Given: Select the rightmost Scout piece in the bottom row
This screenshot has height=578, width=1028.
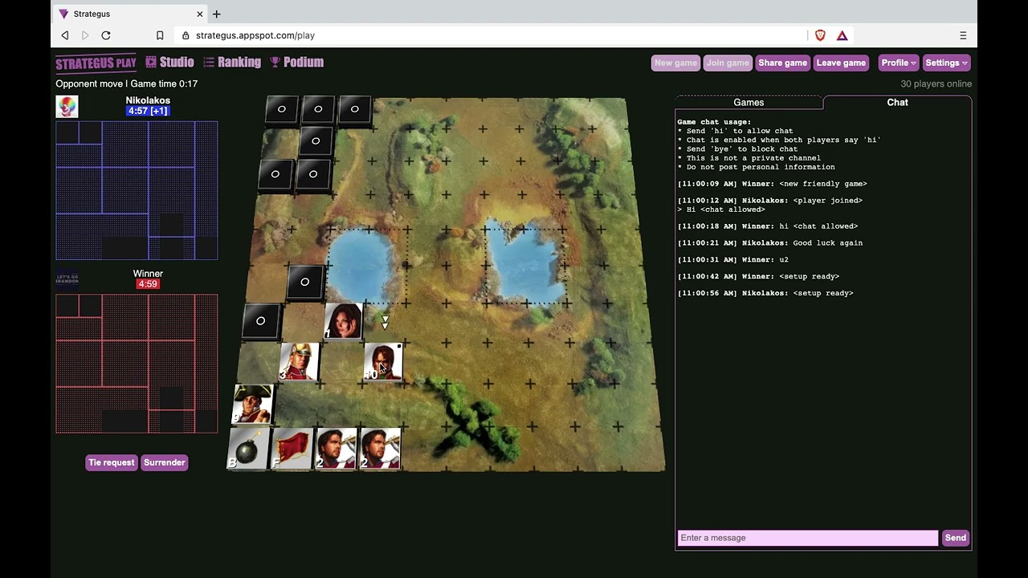Looking at the screenshot, I should [380, 448].
